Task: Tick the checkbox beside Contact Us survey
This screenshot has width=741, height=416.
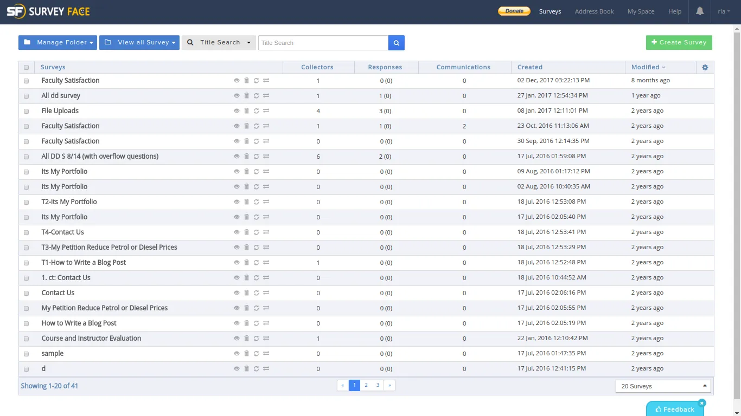Action: click(x=26, y=292)
